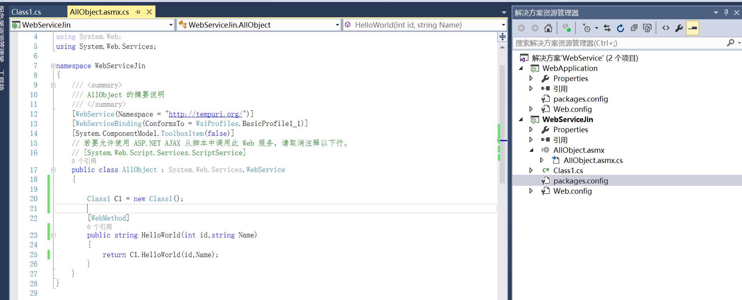742x300 pixels.
Task: Open the http://tempuri.org/ link in code
Action: pos(206,114)
